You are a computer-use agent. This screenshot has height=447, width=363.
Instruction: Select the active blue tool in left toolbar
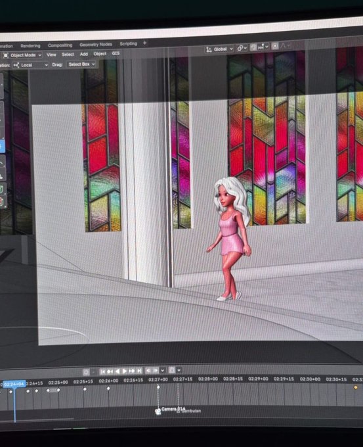click(x=2, y=146)
